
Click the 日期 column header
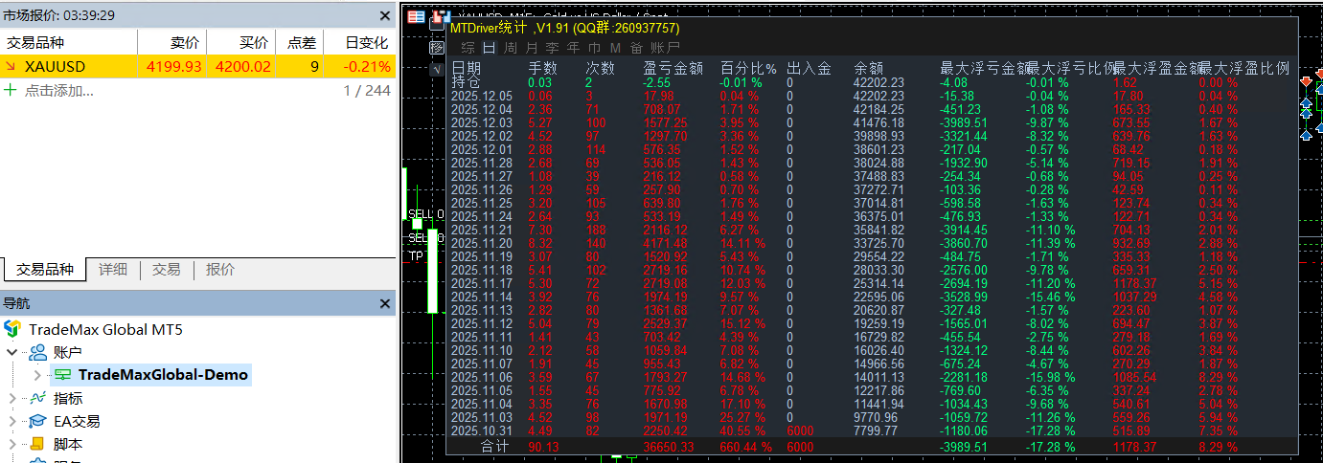click(467, 68)
